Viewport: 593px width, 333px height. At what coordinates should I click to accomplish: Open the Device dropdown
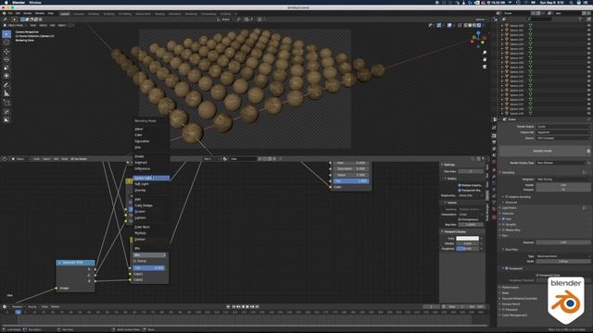pos(562,138)
